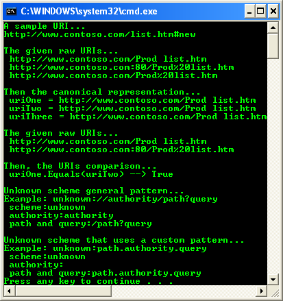
Task: Click 'Unknown scheme general pattern...' line
Action: coord(94,191)
